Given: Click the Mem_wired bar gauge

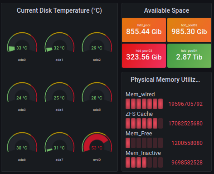Looking at the screenshot, I should 144,104.
